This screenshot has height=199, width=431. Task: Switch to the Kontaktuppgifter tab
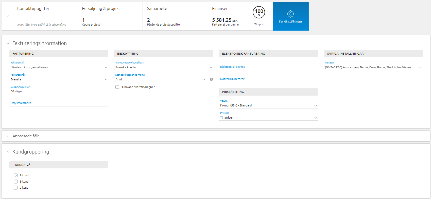coord(45,16)
